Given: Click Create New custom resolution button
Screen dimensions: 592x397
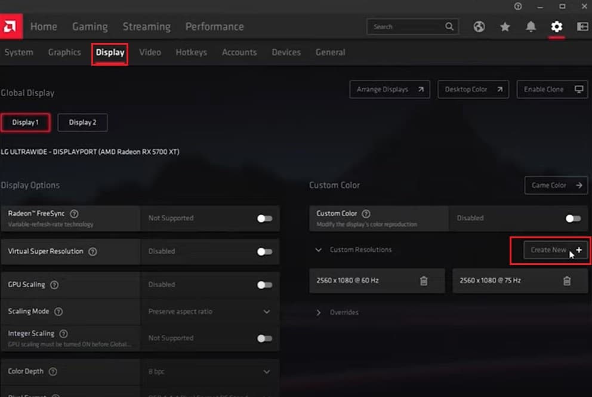Looking at the screenshot, I should 556,250.
